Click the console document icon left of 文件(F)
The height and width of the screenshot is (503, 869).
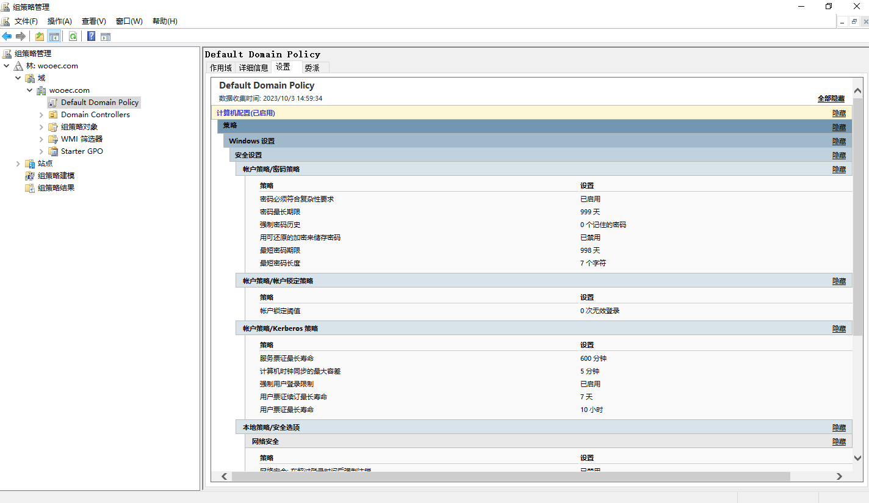5,21
